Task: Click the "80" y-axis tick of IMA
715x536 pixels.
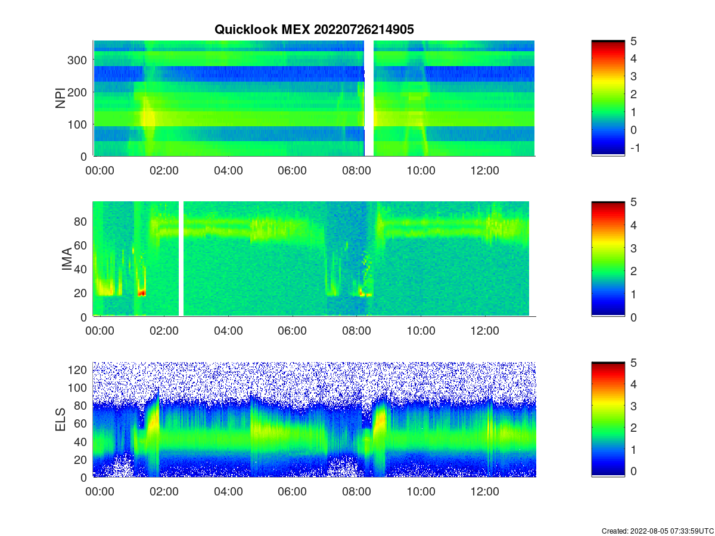Action: pyautogui.click(x=82, y=221)
